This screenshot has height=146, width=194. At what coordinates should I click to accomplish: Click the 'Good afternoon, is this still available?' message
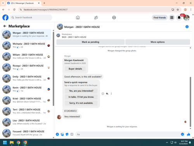point(83,77)
